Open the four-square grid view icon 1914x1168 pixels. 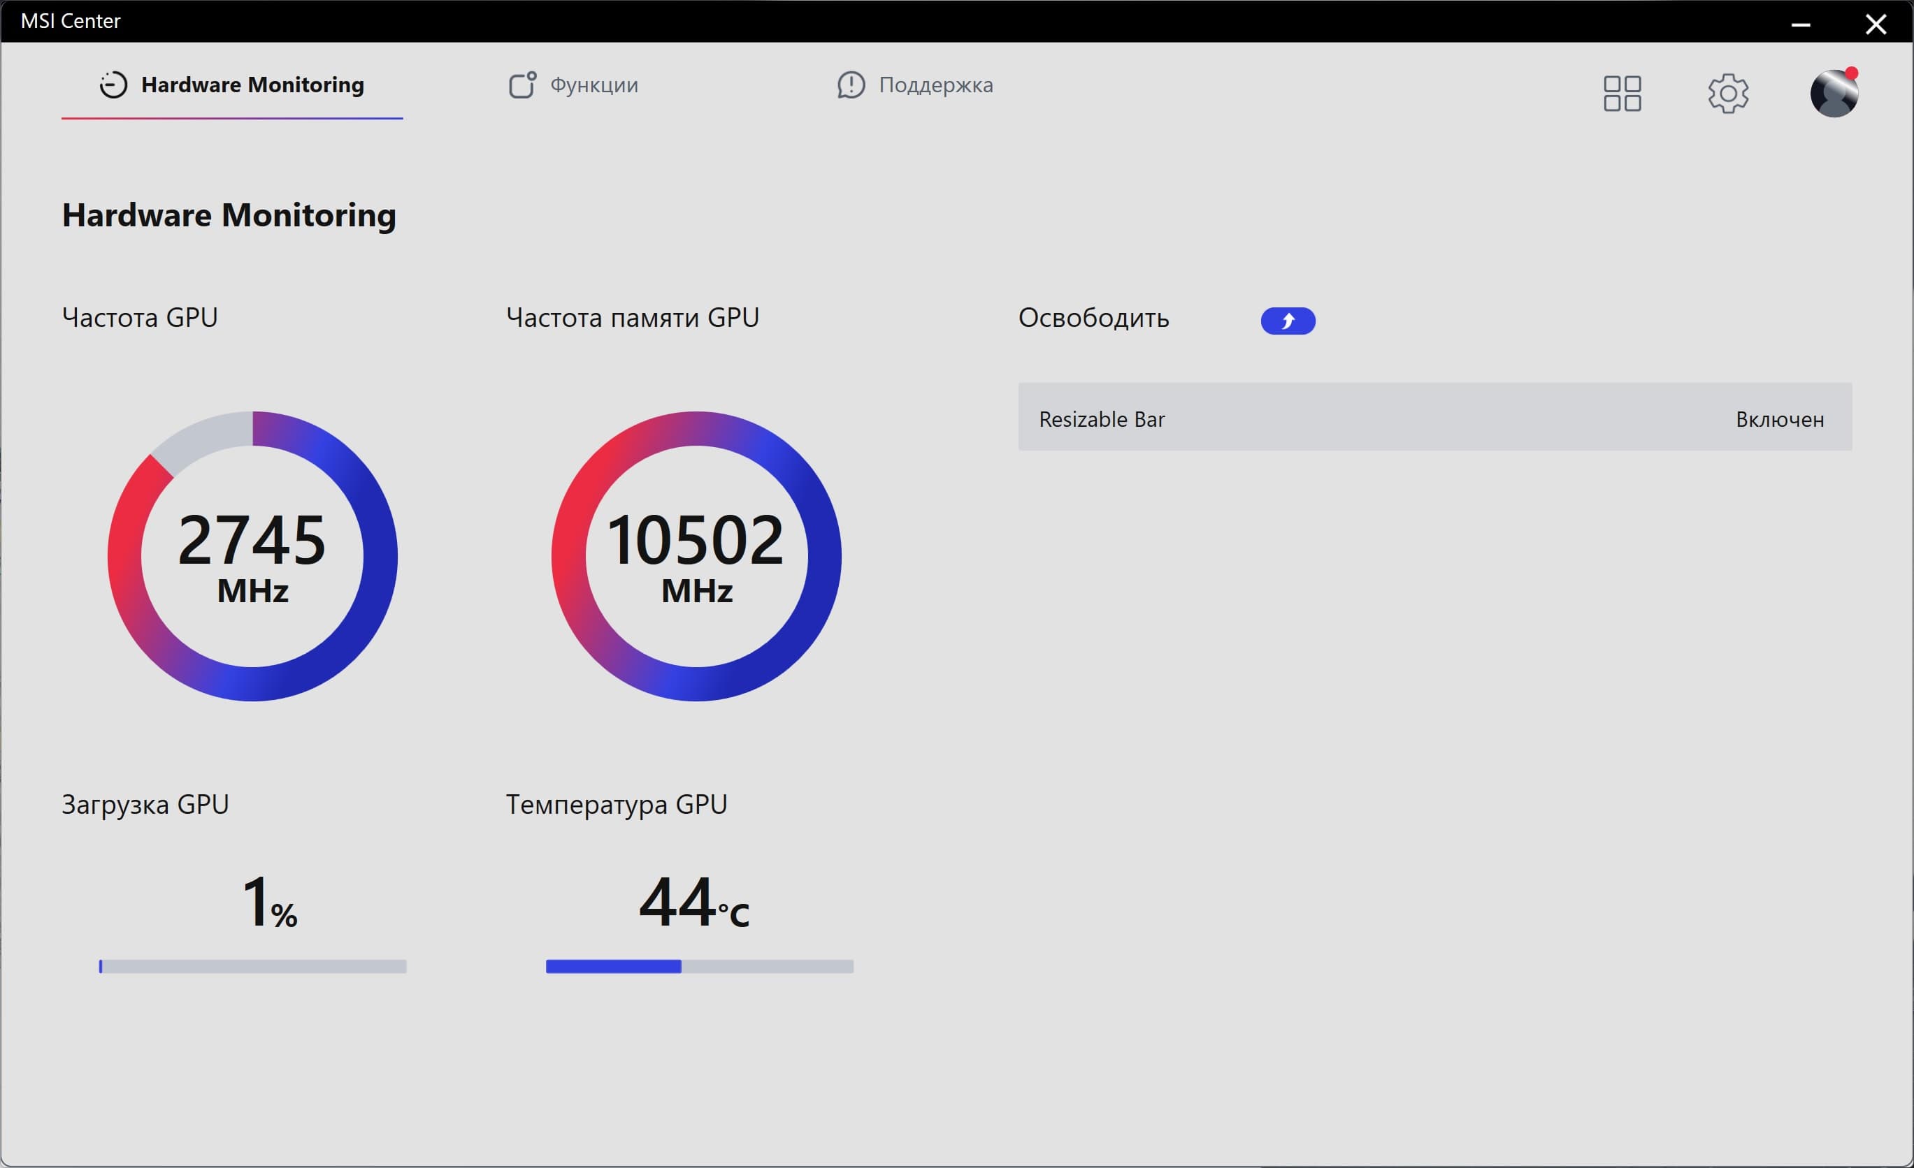(1622, 94)
